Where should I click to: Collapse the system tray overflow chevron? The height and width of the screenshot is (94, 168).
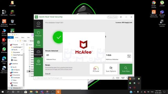134,92
